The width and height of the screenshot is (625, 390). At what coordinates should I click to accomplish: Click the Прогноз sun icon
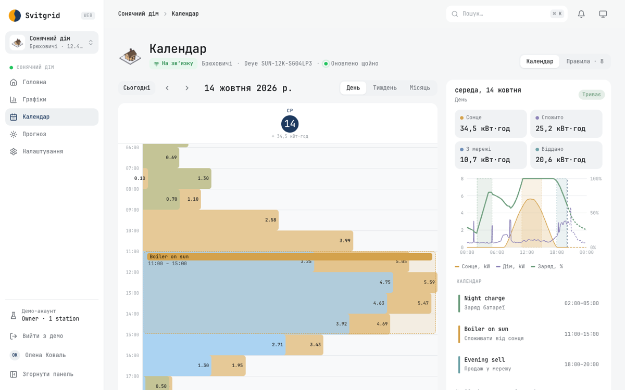point(14,134)
